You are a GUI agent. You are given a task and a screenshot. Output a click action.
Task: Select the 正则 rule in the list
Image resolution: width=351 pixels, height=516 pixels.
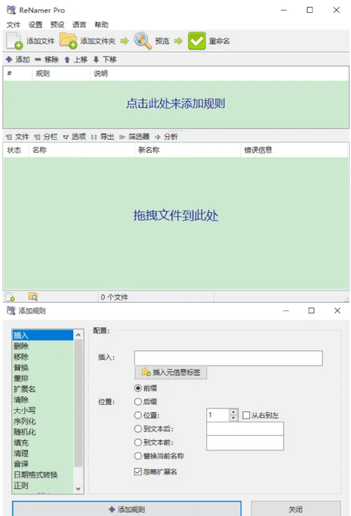tap(43, 485)
